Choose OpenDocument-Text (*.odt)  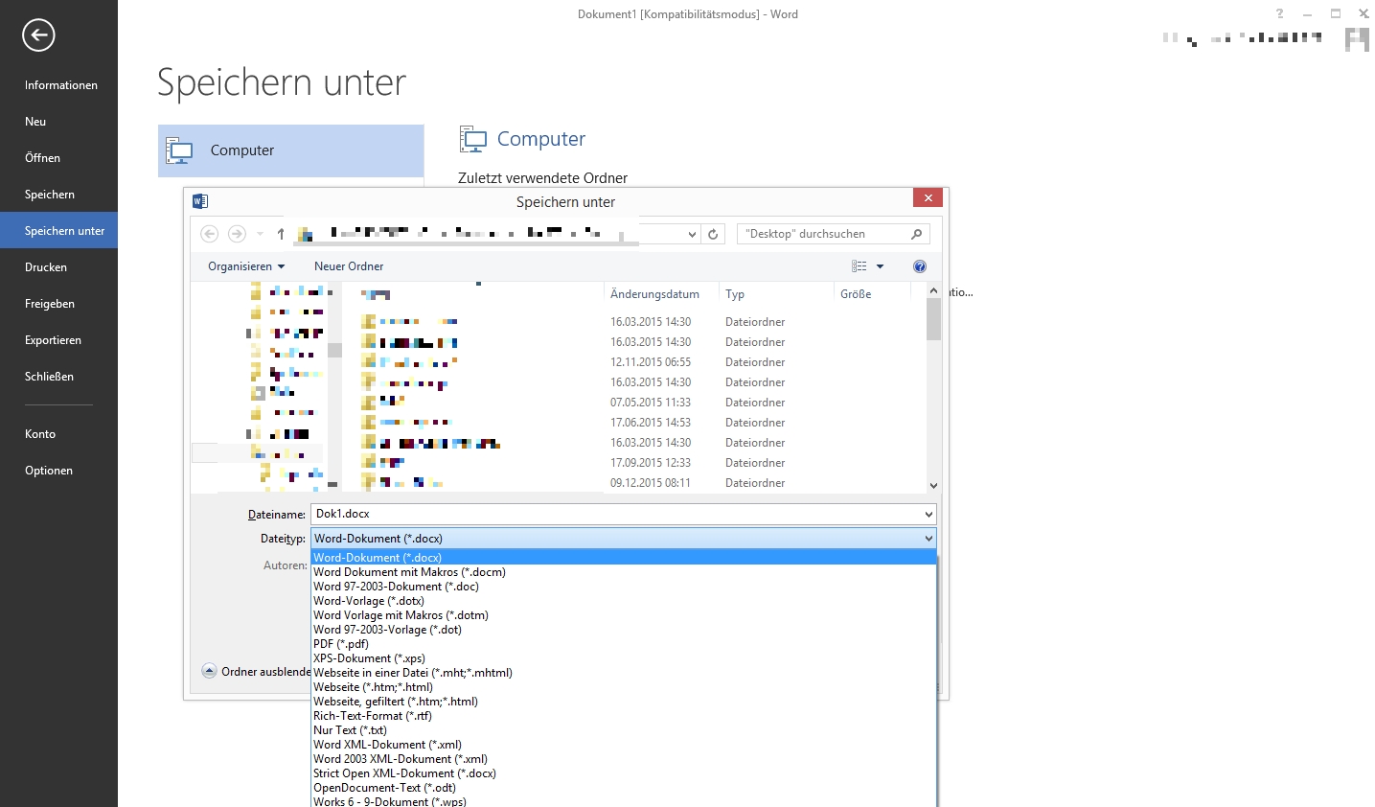pyautogui.click(x=623, y=788)
